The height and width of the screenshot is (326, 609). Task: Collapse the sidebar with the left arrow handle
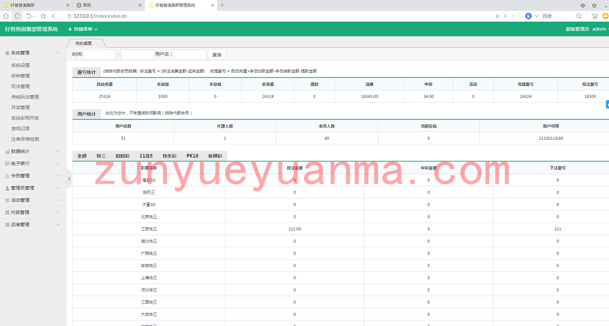click(x=69, y=179)
